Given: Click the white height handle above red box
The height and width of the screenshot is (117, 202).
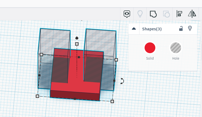Looking at the screenshot, I should (77, 44).
